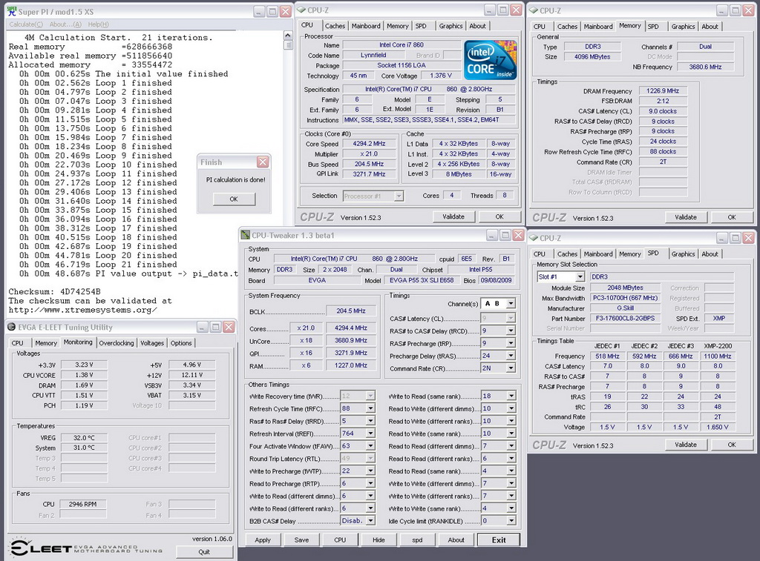
Task: Click OK in the CPU-Z SPD window
Action: [732, 445]
